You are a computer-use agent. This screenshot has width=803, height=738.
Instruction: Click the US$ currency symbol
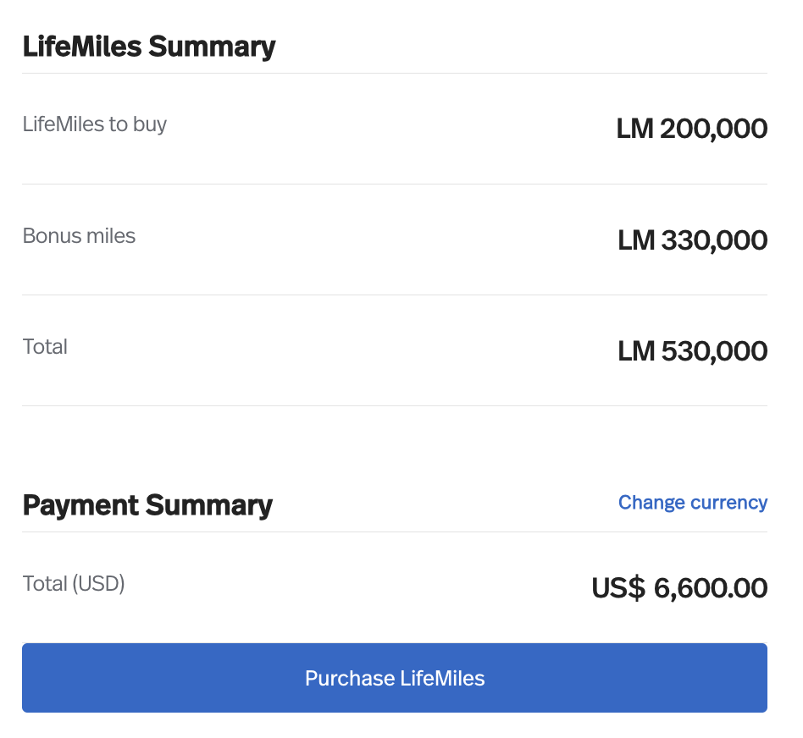618,587
